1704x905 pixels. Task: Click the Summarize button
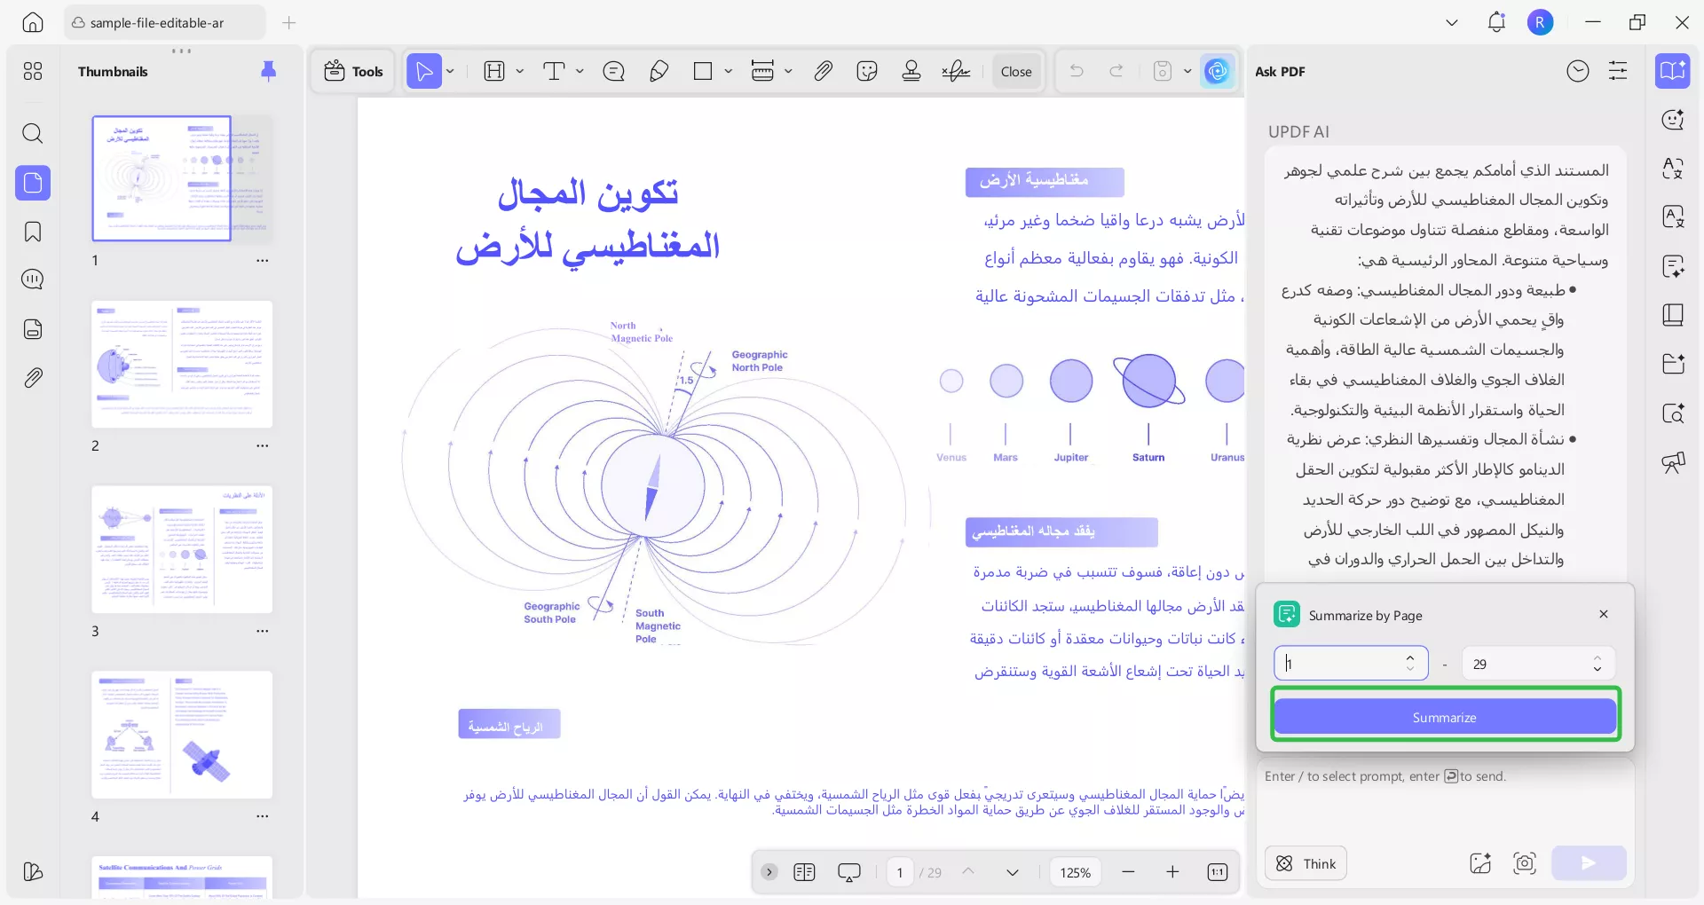[x=1445, y=717]
